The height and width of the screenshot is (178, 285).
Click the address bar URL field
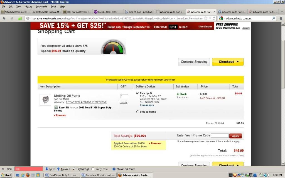116,18
